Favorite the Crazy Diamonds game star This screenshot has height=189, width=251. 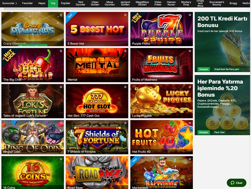pyautogui.click(x=61, y=15)
